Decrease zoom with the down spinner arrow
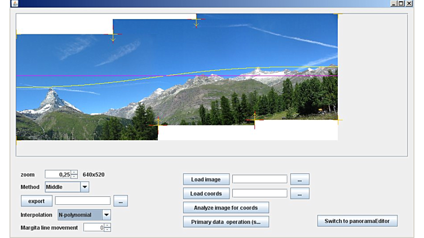The width and height of the screenshot is (424, 238). (74, 177)
